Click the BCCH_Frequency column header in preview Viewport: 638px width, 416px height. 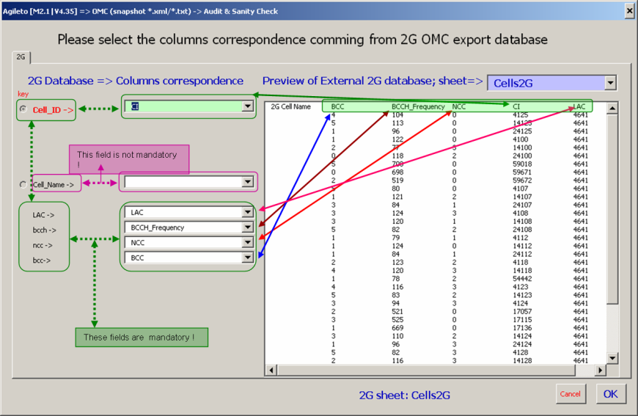[418, 107]
